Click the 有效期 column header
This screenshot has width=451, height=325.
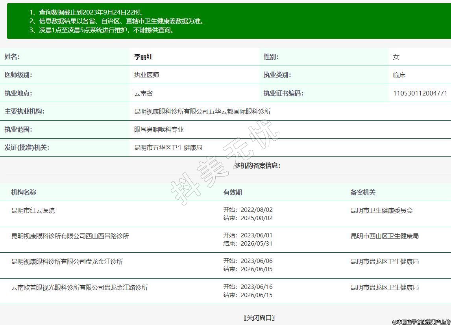coord(233,193)
